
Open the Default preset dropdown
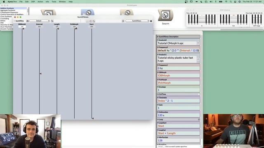point(40,21)
